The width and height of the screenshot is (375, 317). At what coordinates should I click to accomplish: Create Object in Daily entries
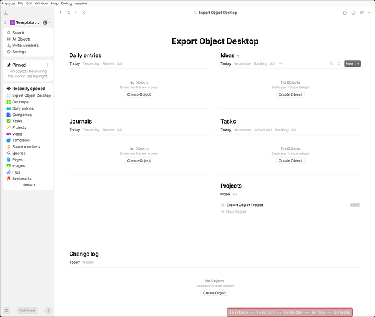(x=139, y=94)
